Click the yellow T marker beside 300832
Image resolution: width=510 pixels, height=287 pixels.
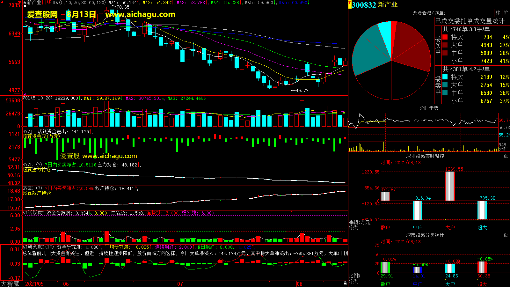pos(350,4)
